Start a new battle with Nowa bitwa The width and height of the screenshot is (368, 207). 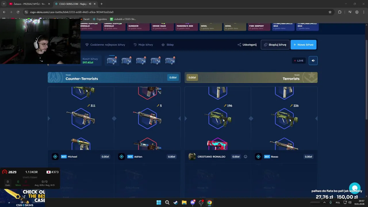click(304, 45)
